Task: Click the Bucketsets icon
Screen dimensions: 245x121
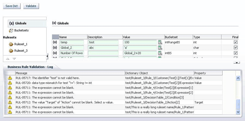Action: coord(11,30)
